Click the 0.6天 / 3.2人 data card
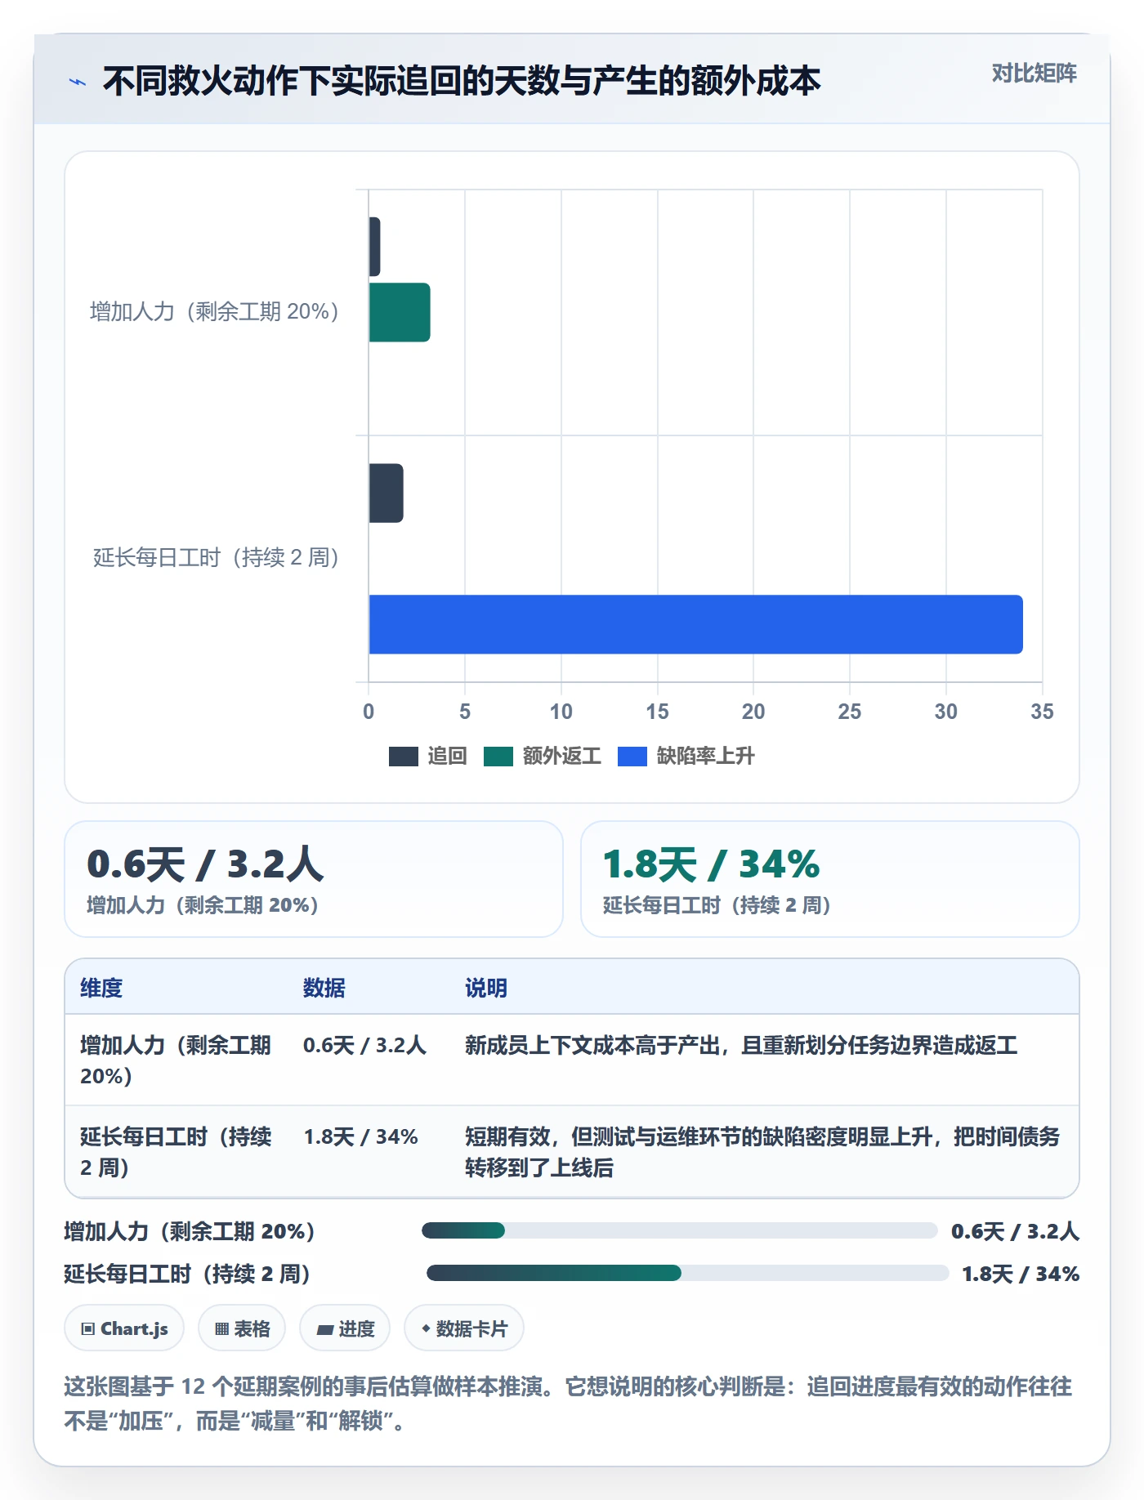This screenshot has height=1500, width=1144. point(314,879)
